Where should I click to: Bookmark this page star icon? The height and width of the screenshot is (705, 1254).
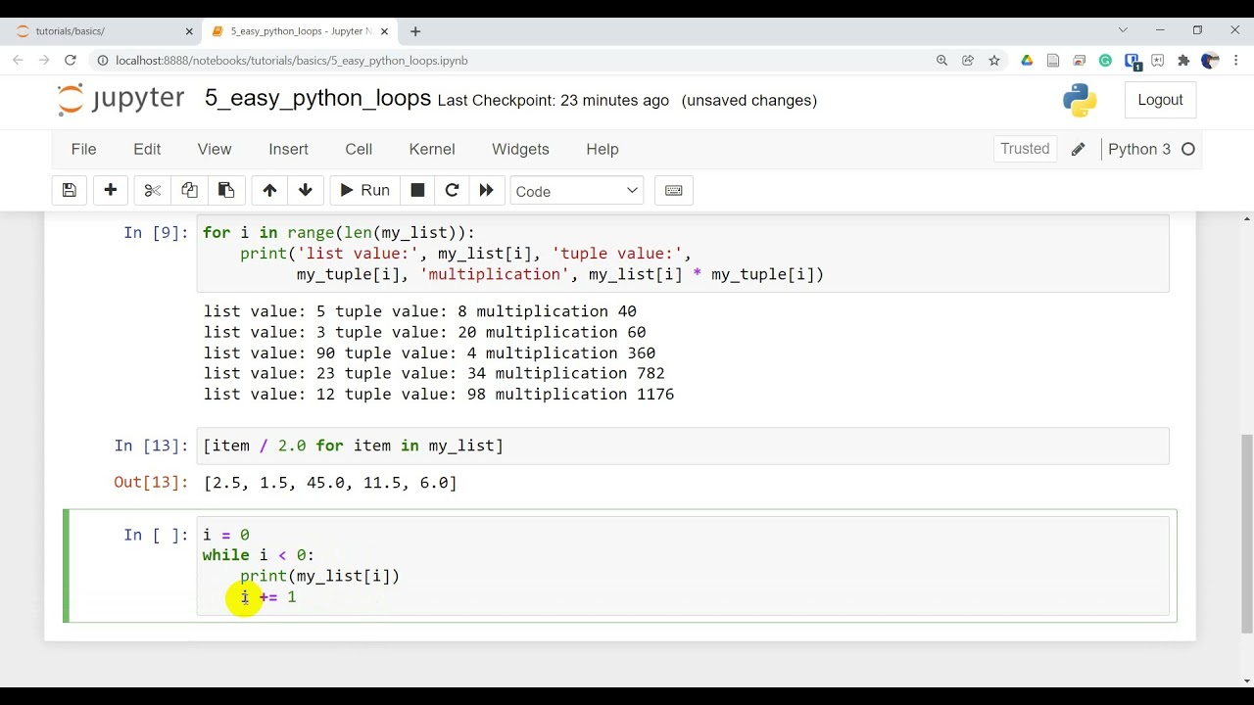tap(994, 61)
